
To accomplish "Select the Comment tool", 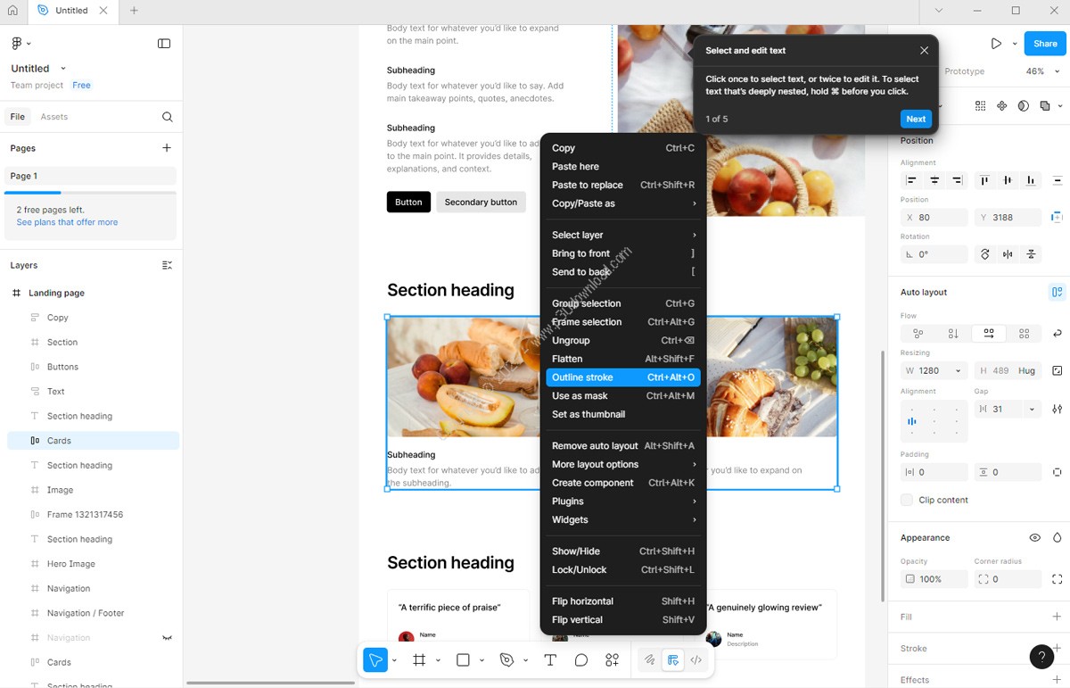I will coord(581,660).
